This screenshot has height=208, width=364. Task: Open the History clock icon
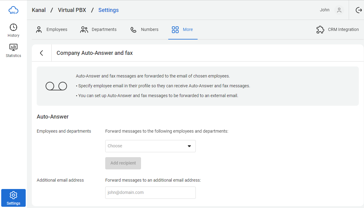pyautogui.click(x=13, y=27)
